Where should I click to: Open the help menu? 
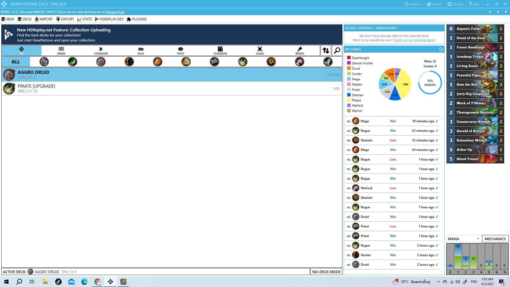(x=474, y=4)
